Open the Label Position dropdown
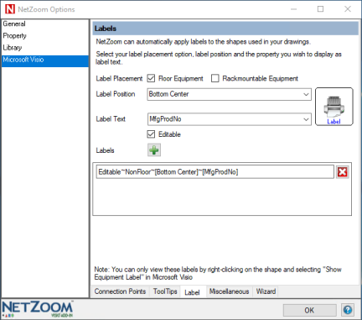362x320 pixels. (229, 94)
